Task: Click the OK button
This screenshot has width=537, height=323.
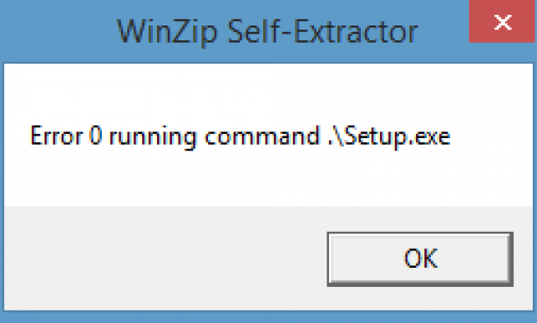Action: point(420,259)
